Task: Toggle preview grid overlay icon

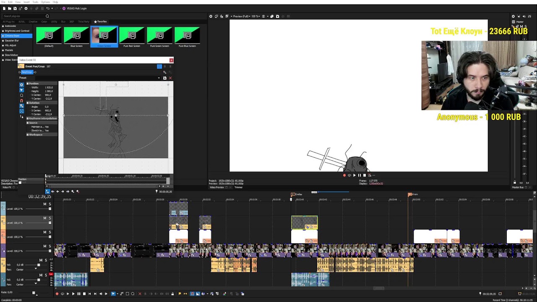Action: (x=263, y=16)
